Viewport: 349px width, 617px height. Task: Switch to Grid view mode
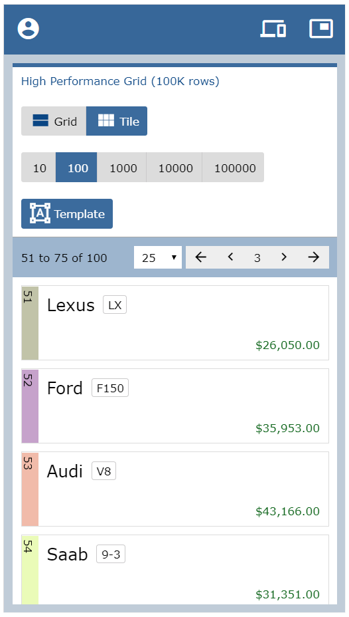(54, 121)
